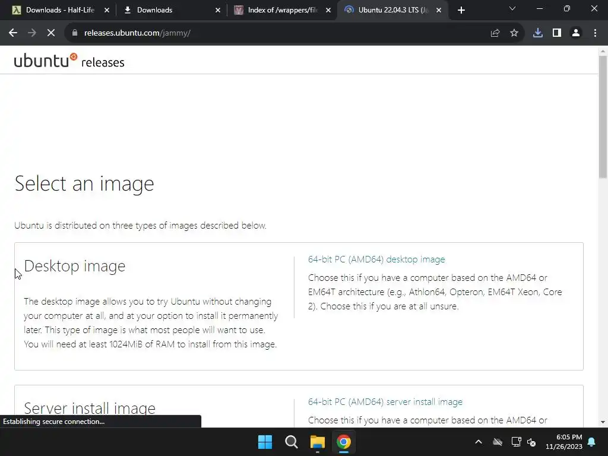Close the Index of /wrappers tab
Screen dimensions: 608x456
[x=328, y=10]
